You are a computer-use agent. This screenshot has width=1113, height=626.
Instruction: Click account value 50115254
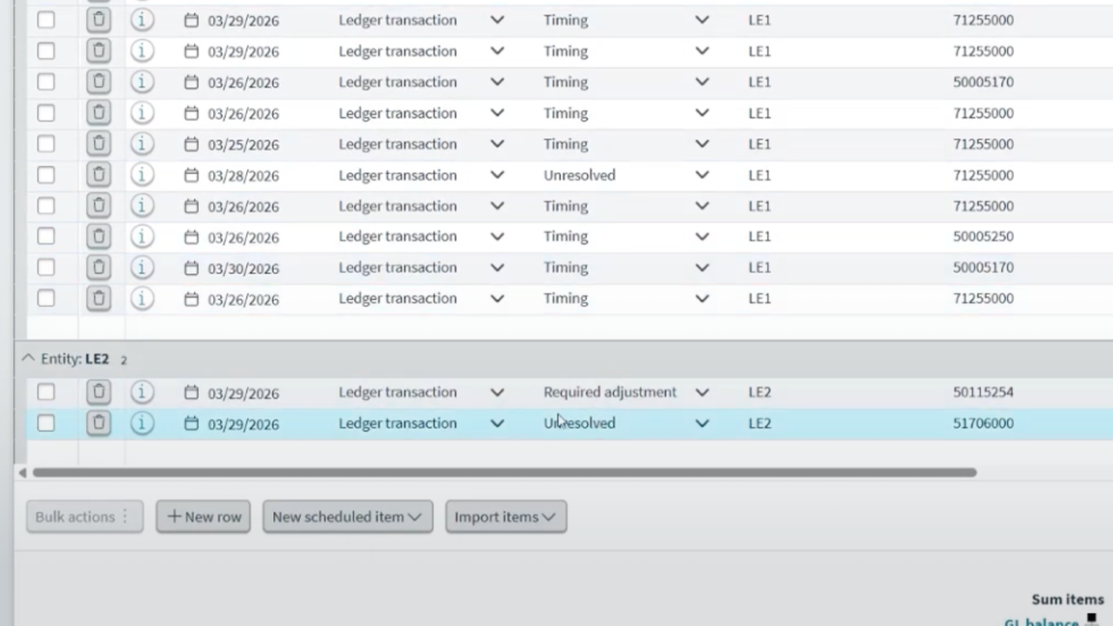coord(983,392)
